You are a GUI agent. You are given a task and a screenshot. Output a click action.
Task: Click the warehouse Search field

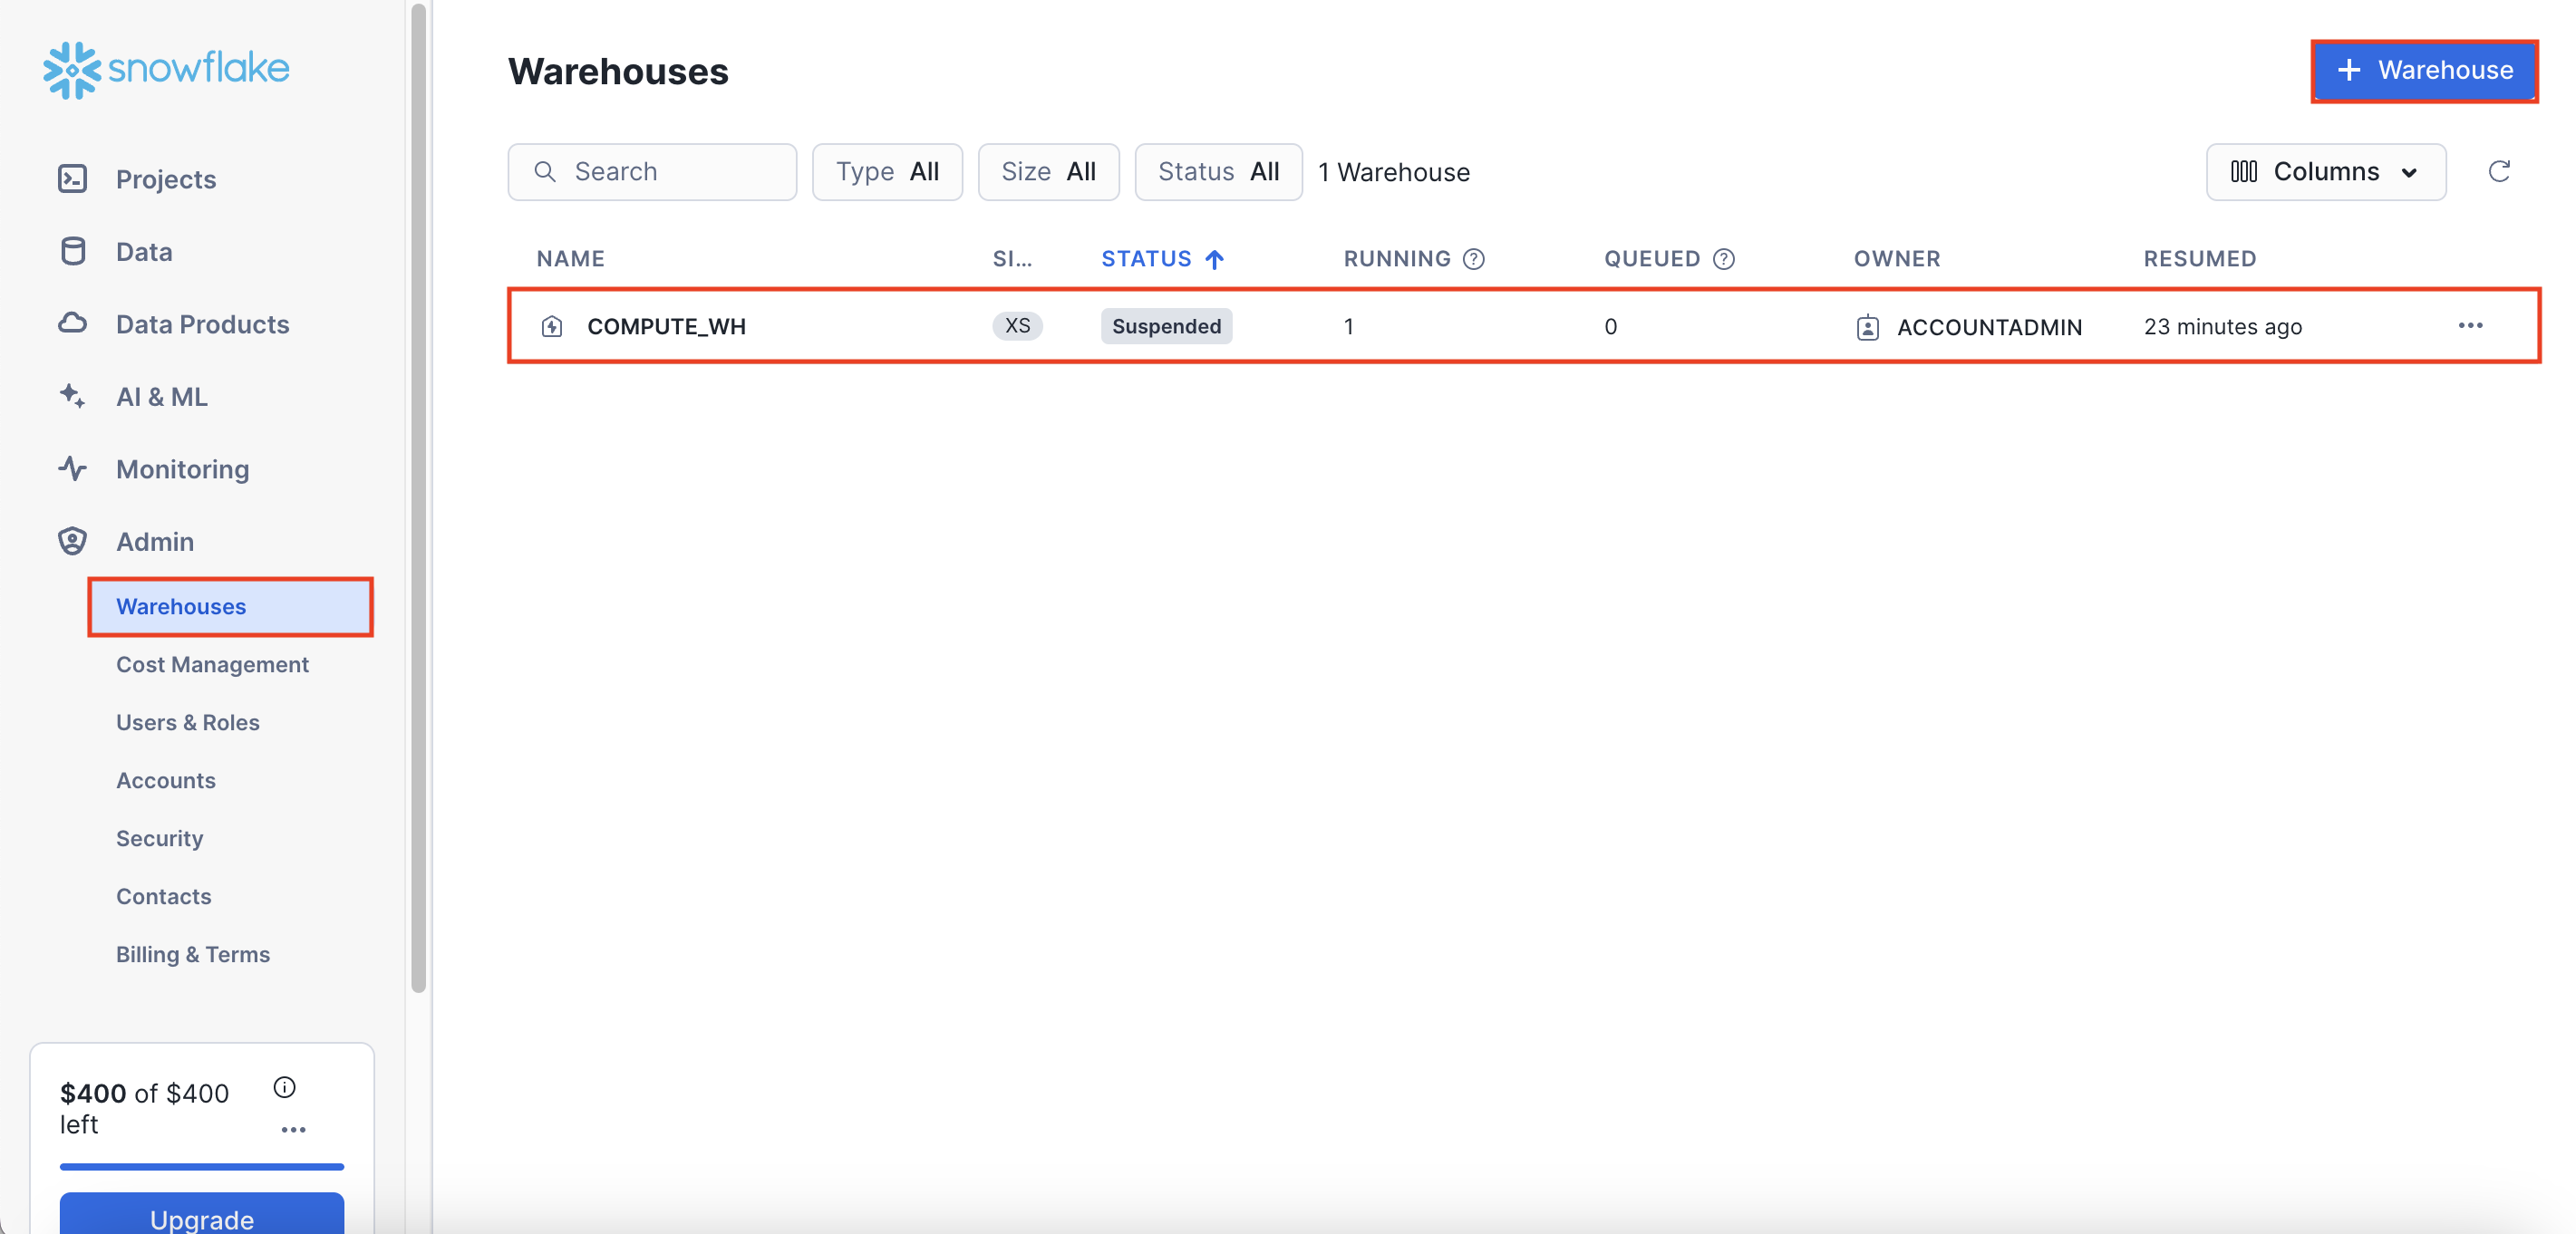point(652,172)
